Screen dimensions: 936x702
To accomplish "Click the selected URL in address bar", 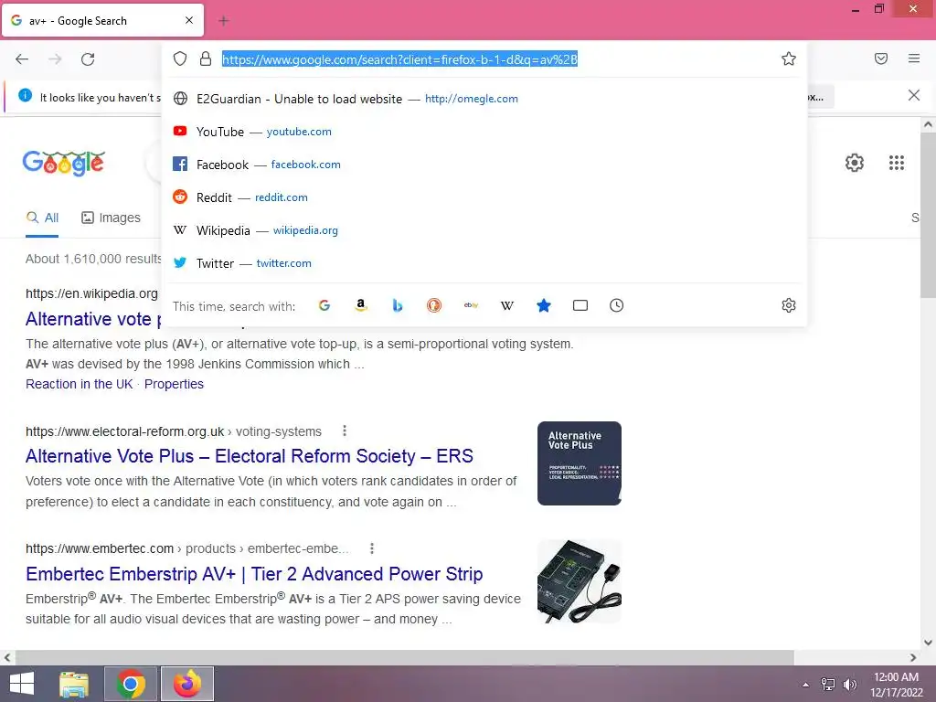I will 400,59.
